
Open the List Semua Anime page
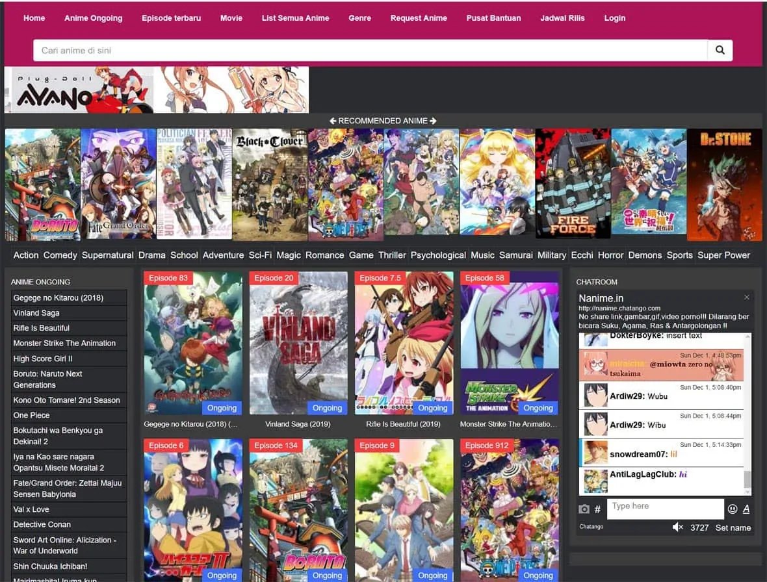pyautogui.click(x=295, y=18)
